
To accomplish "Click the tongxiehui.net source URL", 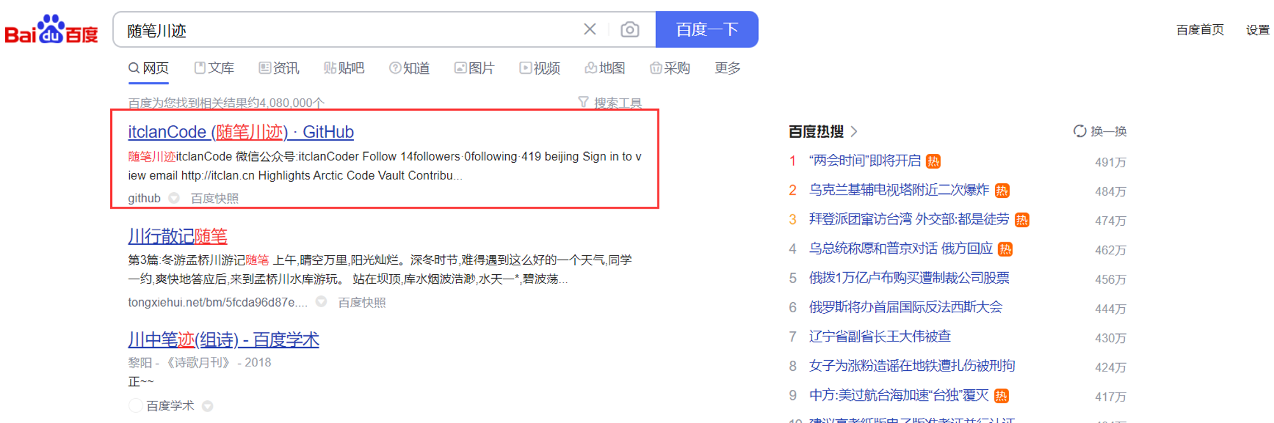I will coord(218,302).
